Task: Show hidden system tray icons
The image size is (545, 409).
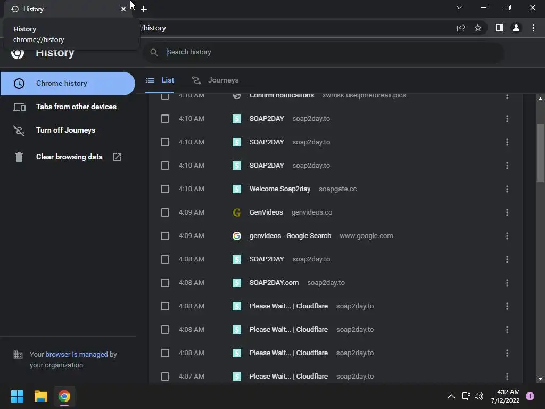Action: coord(451,396)
